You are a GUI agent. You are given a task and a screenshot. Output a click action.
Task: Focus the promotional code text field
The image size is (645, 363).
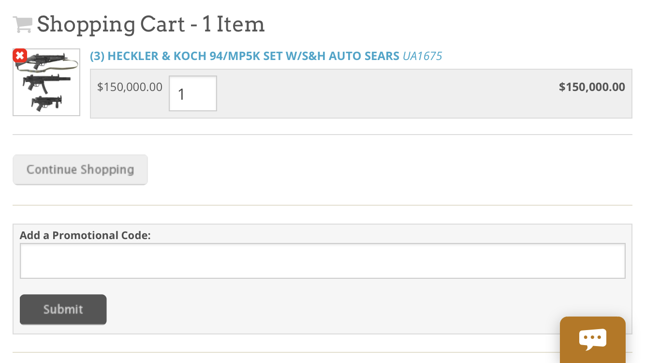click(322, 261)
